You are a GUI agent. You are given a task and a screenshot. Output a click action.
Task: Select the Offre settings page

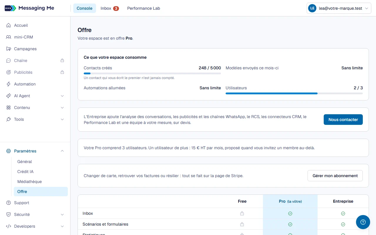tap(41, 192)
